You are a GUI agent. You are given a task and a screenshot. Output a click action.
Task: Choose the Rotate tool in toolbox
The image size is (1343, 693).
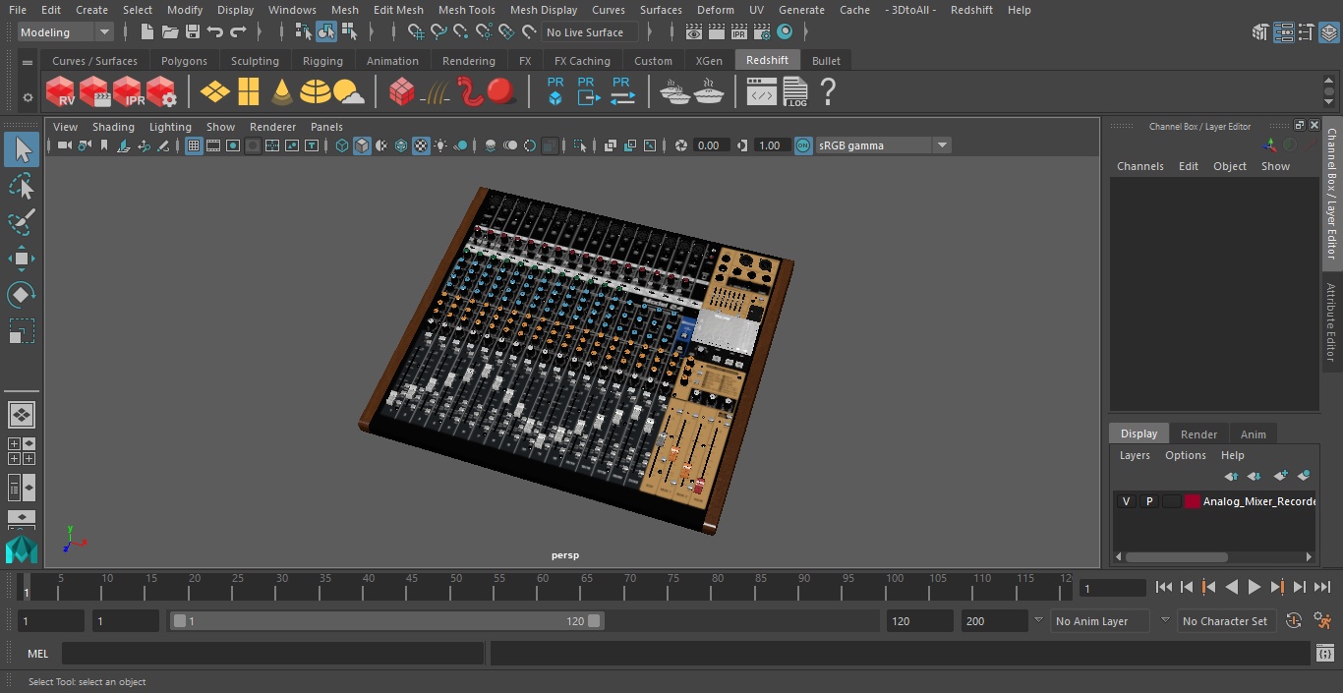tap(21, 295)
